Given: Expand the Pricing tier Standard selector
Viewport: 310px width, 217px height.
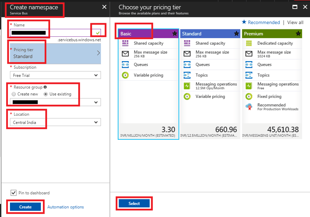Looking at the screenshot, I should point(55,53).
